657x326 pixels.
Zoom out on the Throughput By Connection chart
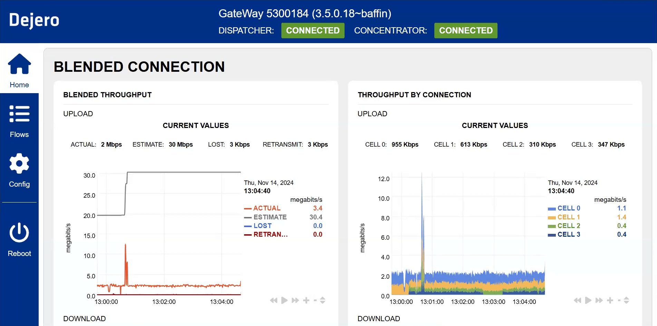tap(619, 300)
